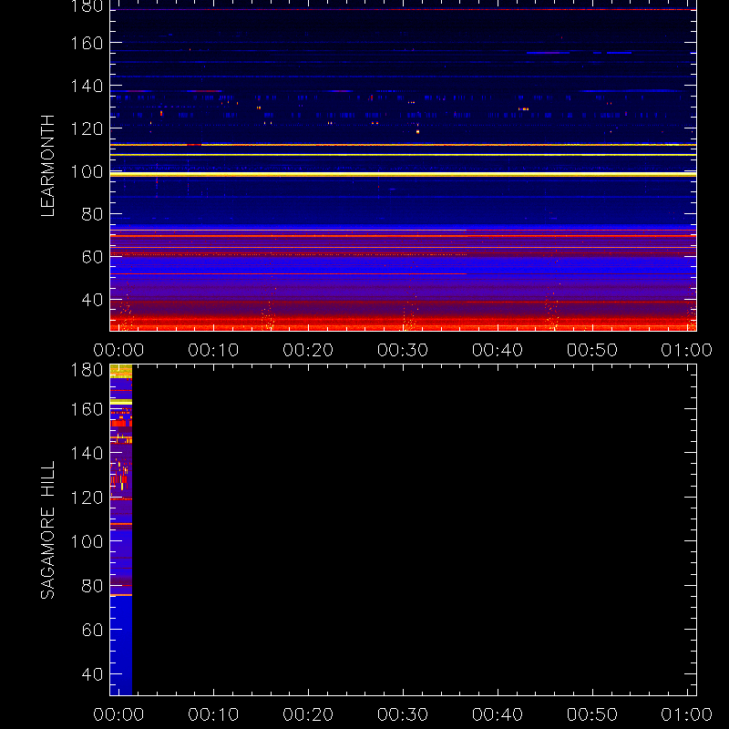Viewport: 729px width, 729px height.
Task: Select the 180 tick label on Sagamore Hill plot
Action: [87, 370]
